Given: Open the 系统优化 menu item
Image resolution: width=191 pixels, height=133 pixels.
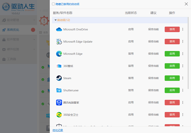Looking at the screenshot, I should (18, 30).
